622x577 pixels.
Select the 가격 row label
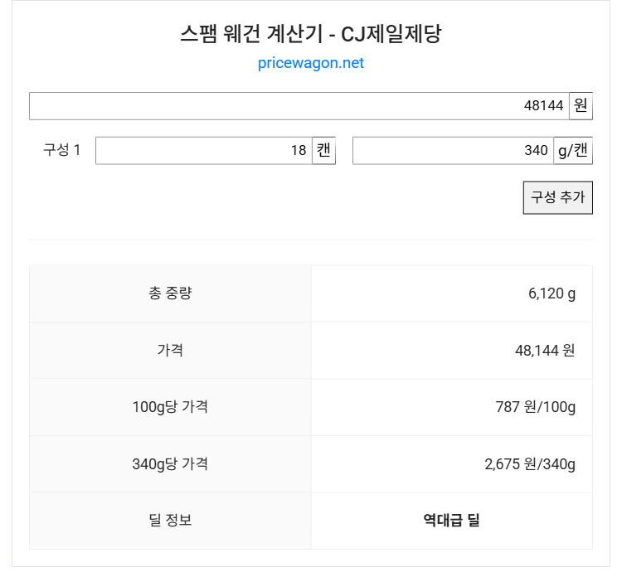click(170, 350)
